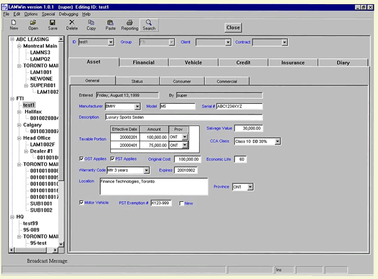
Task: Select the Insurance tab
Action: coord(293,62)
